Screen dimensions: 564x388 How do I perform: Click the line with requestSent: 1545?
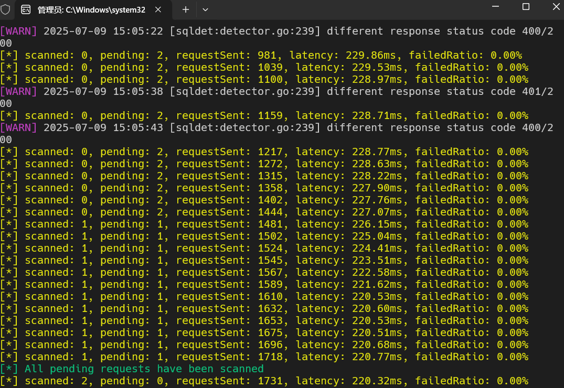click(x=264, y=261)
